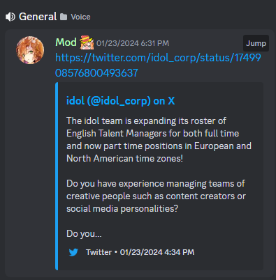The image size is (276, 280).
Task: Click the tweet text about English Talent Managers
Action: pyautogui.click(x=159, y=140)
